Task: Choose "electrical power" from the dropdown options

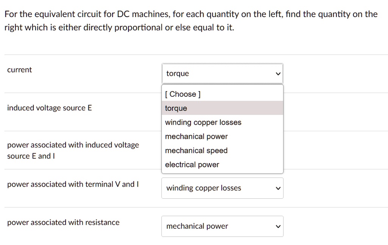Action: 192,164
